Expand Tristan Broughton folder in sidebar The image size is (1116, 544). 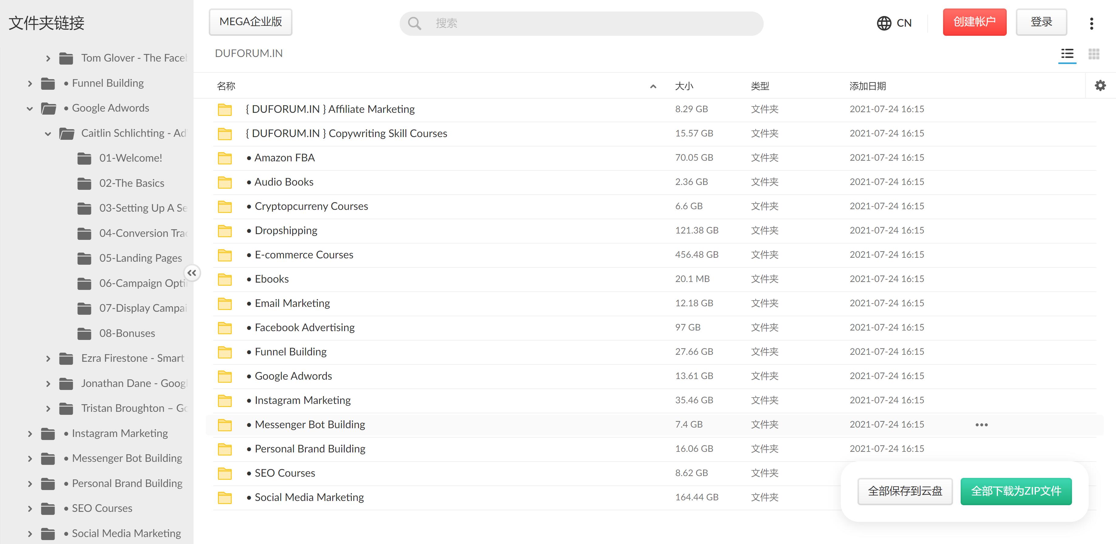click(x=48, y=408)
